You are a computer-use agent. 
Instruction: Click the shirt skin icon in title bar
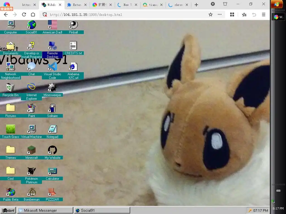point(225,4)
